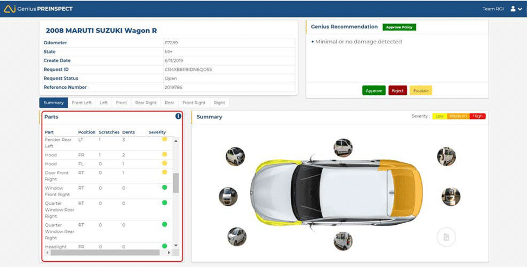Expand the chevron next to user icon
This screenshot has width=527, height=267.
521,9
